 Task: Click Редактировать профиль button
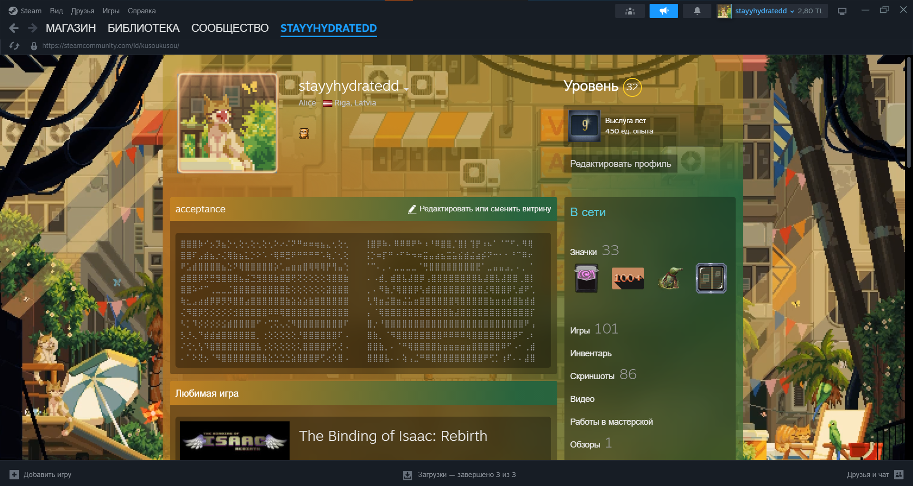pos(621,164)
